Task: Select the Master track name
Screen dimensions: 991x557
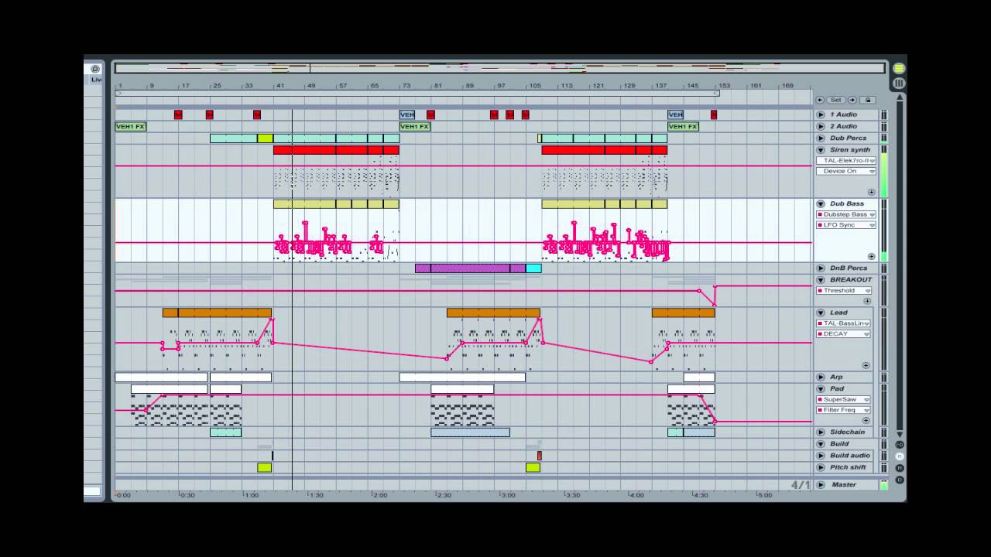Action: point(844,485)
